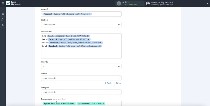Open the Home sidebar icon
This screenshot has width=210, height=106.
pyautogui.click(x=3, y=14)
